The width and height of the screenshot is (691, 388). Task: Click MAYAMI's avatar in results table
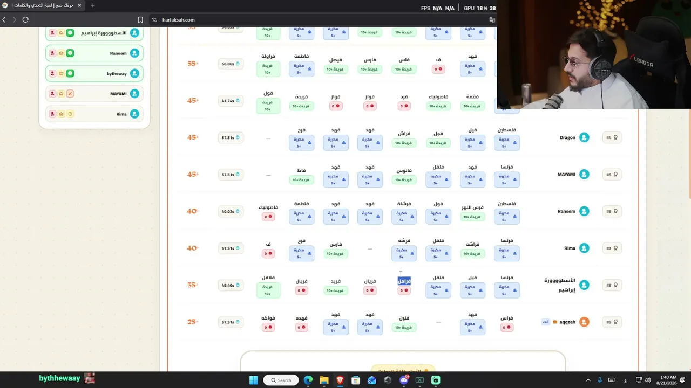584,175
